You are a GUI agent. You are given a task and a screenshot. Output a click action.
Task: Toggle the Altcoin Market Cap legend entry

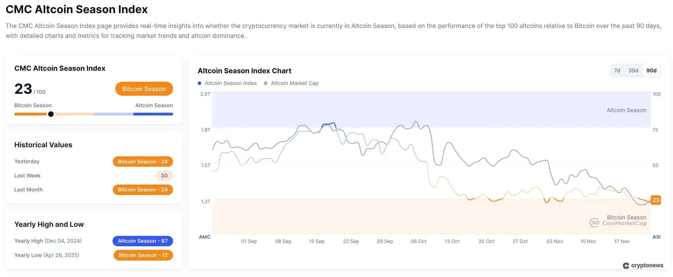coord(294,83)
